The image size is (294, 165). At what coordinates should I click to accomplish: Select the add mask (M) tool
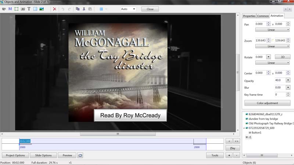(10, 9)
